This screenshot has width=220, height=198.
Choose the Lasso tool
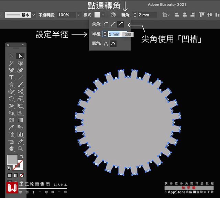point(21,63)
